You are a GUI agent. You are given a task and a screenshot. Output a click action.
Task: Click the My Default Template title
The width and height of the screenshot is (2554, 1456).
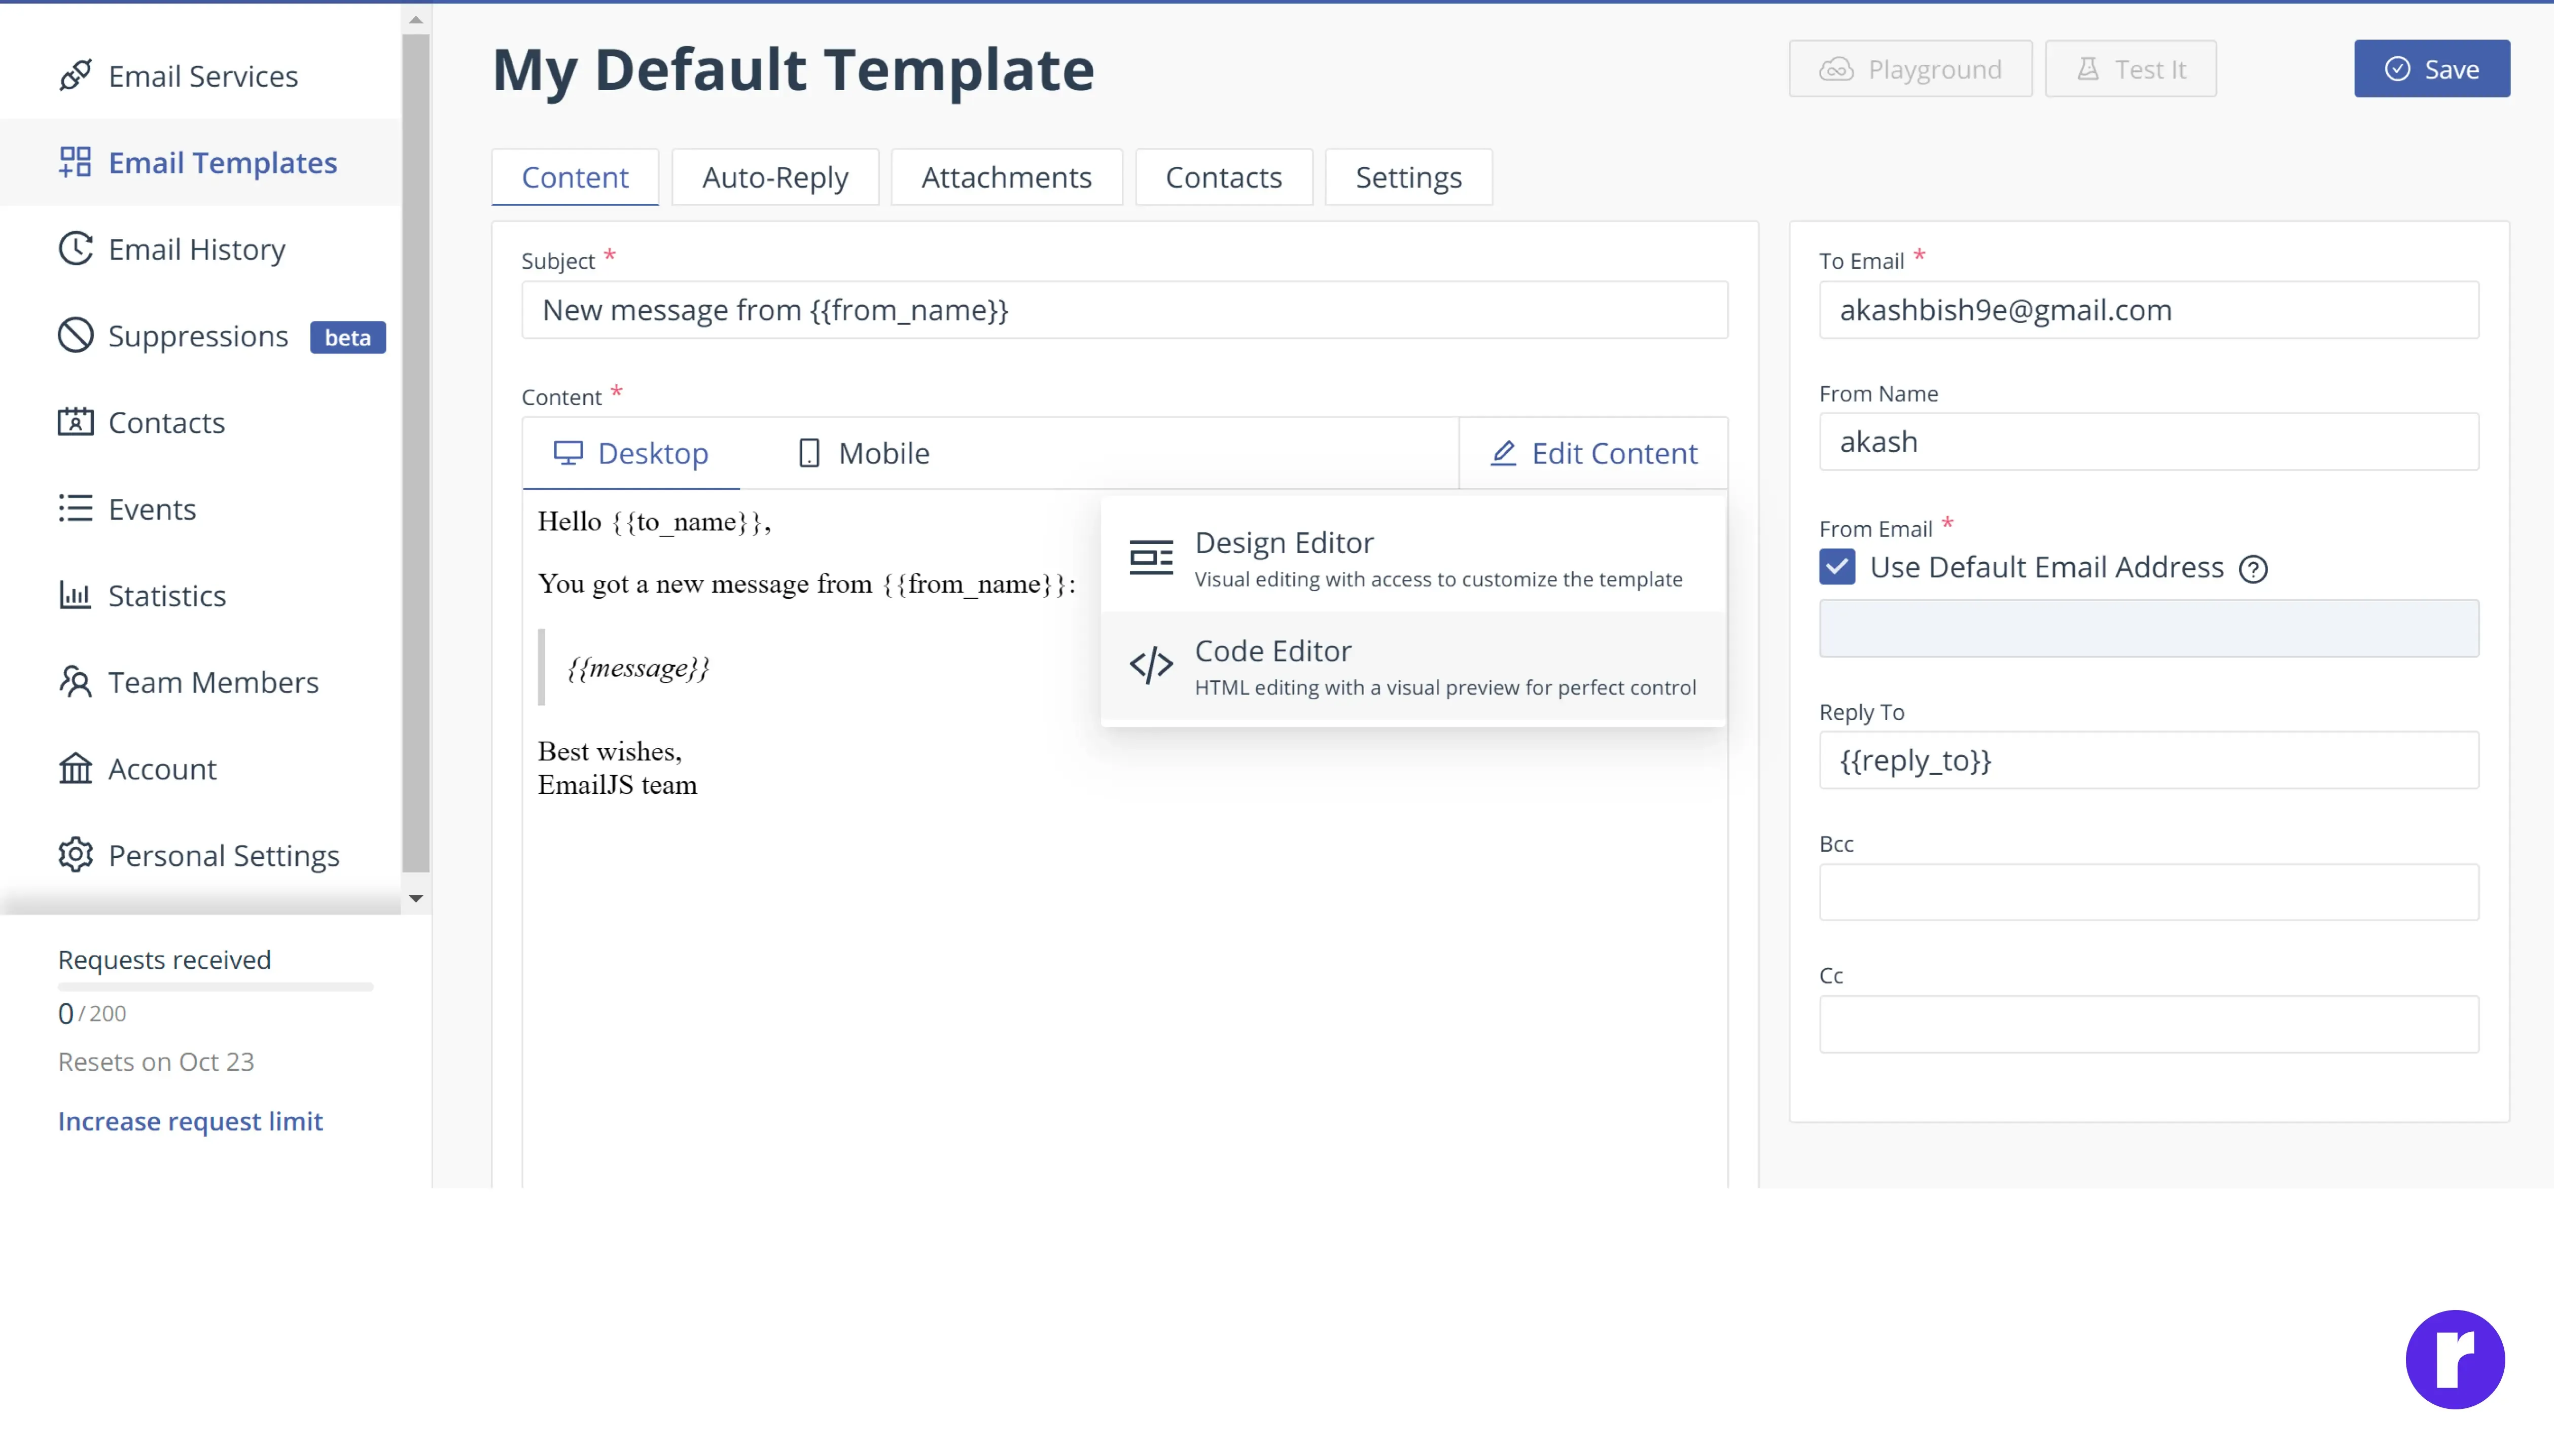click(x=793, y=70)
